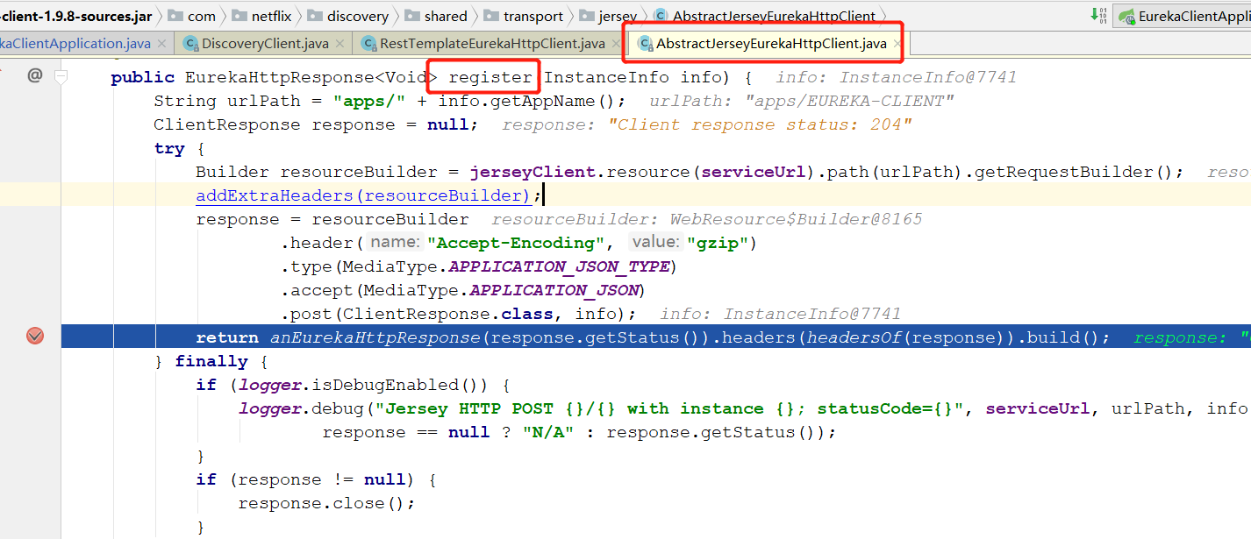Click the @ annotation gutter icon beside register
1251x539 pixels.
coord(35,76)
